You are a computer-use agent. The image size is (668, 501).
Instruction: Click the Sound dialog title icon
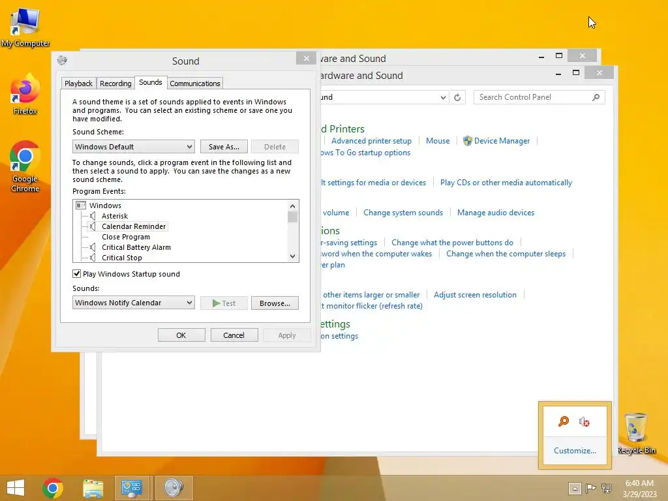point(62,60)
